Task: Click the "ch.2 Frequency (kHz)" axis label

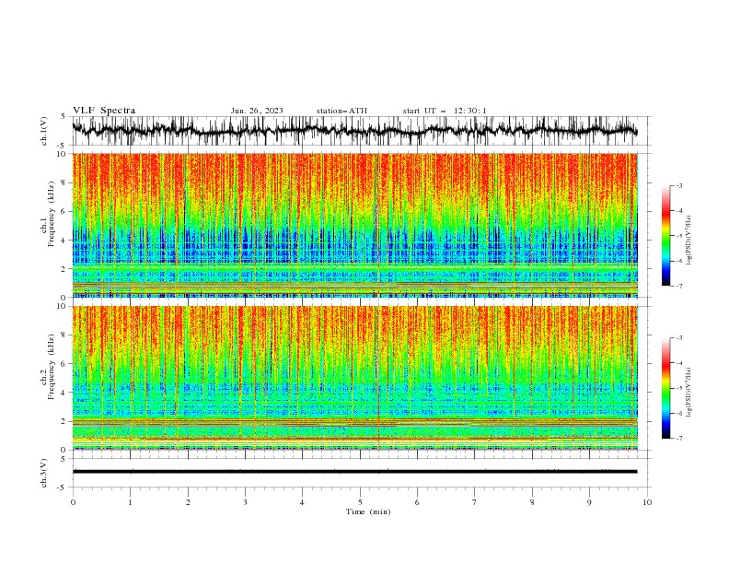Action: tap(48, 366)
